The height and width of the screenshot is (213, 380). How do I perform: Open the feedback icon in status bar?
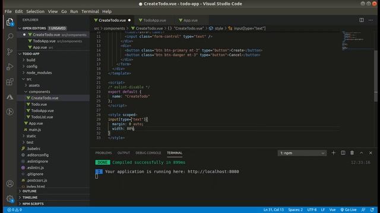[363, 210]
